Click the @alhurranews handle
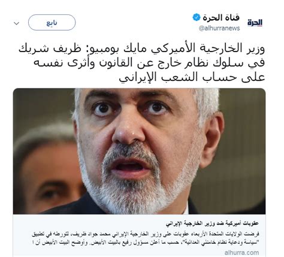The image size is (284, 257). [219, 28]
